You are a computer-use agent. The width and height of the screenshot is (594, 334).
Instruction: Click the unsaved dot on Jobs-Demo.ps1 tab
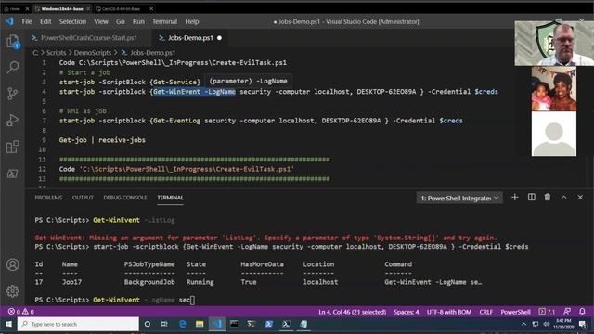tap(219, 38)
